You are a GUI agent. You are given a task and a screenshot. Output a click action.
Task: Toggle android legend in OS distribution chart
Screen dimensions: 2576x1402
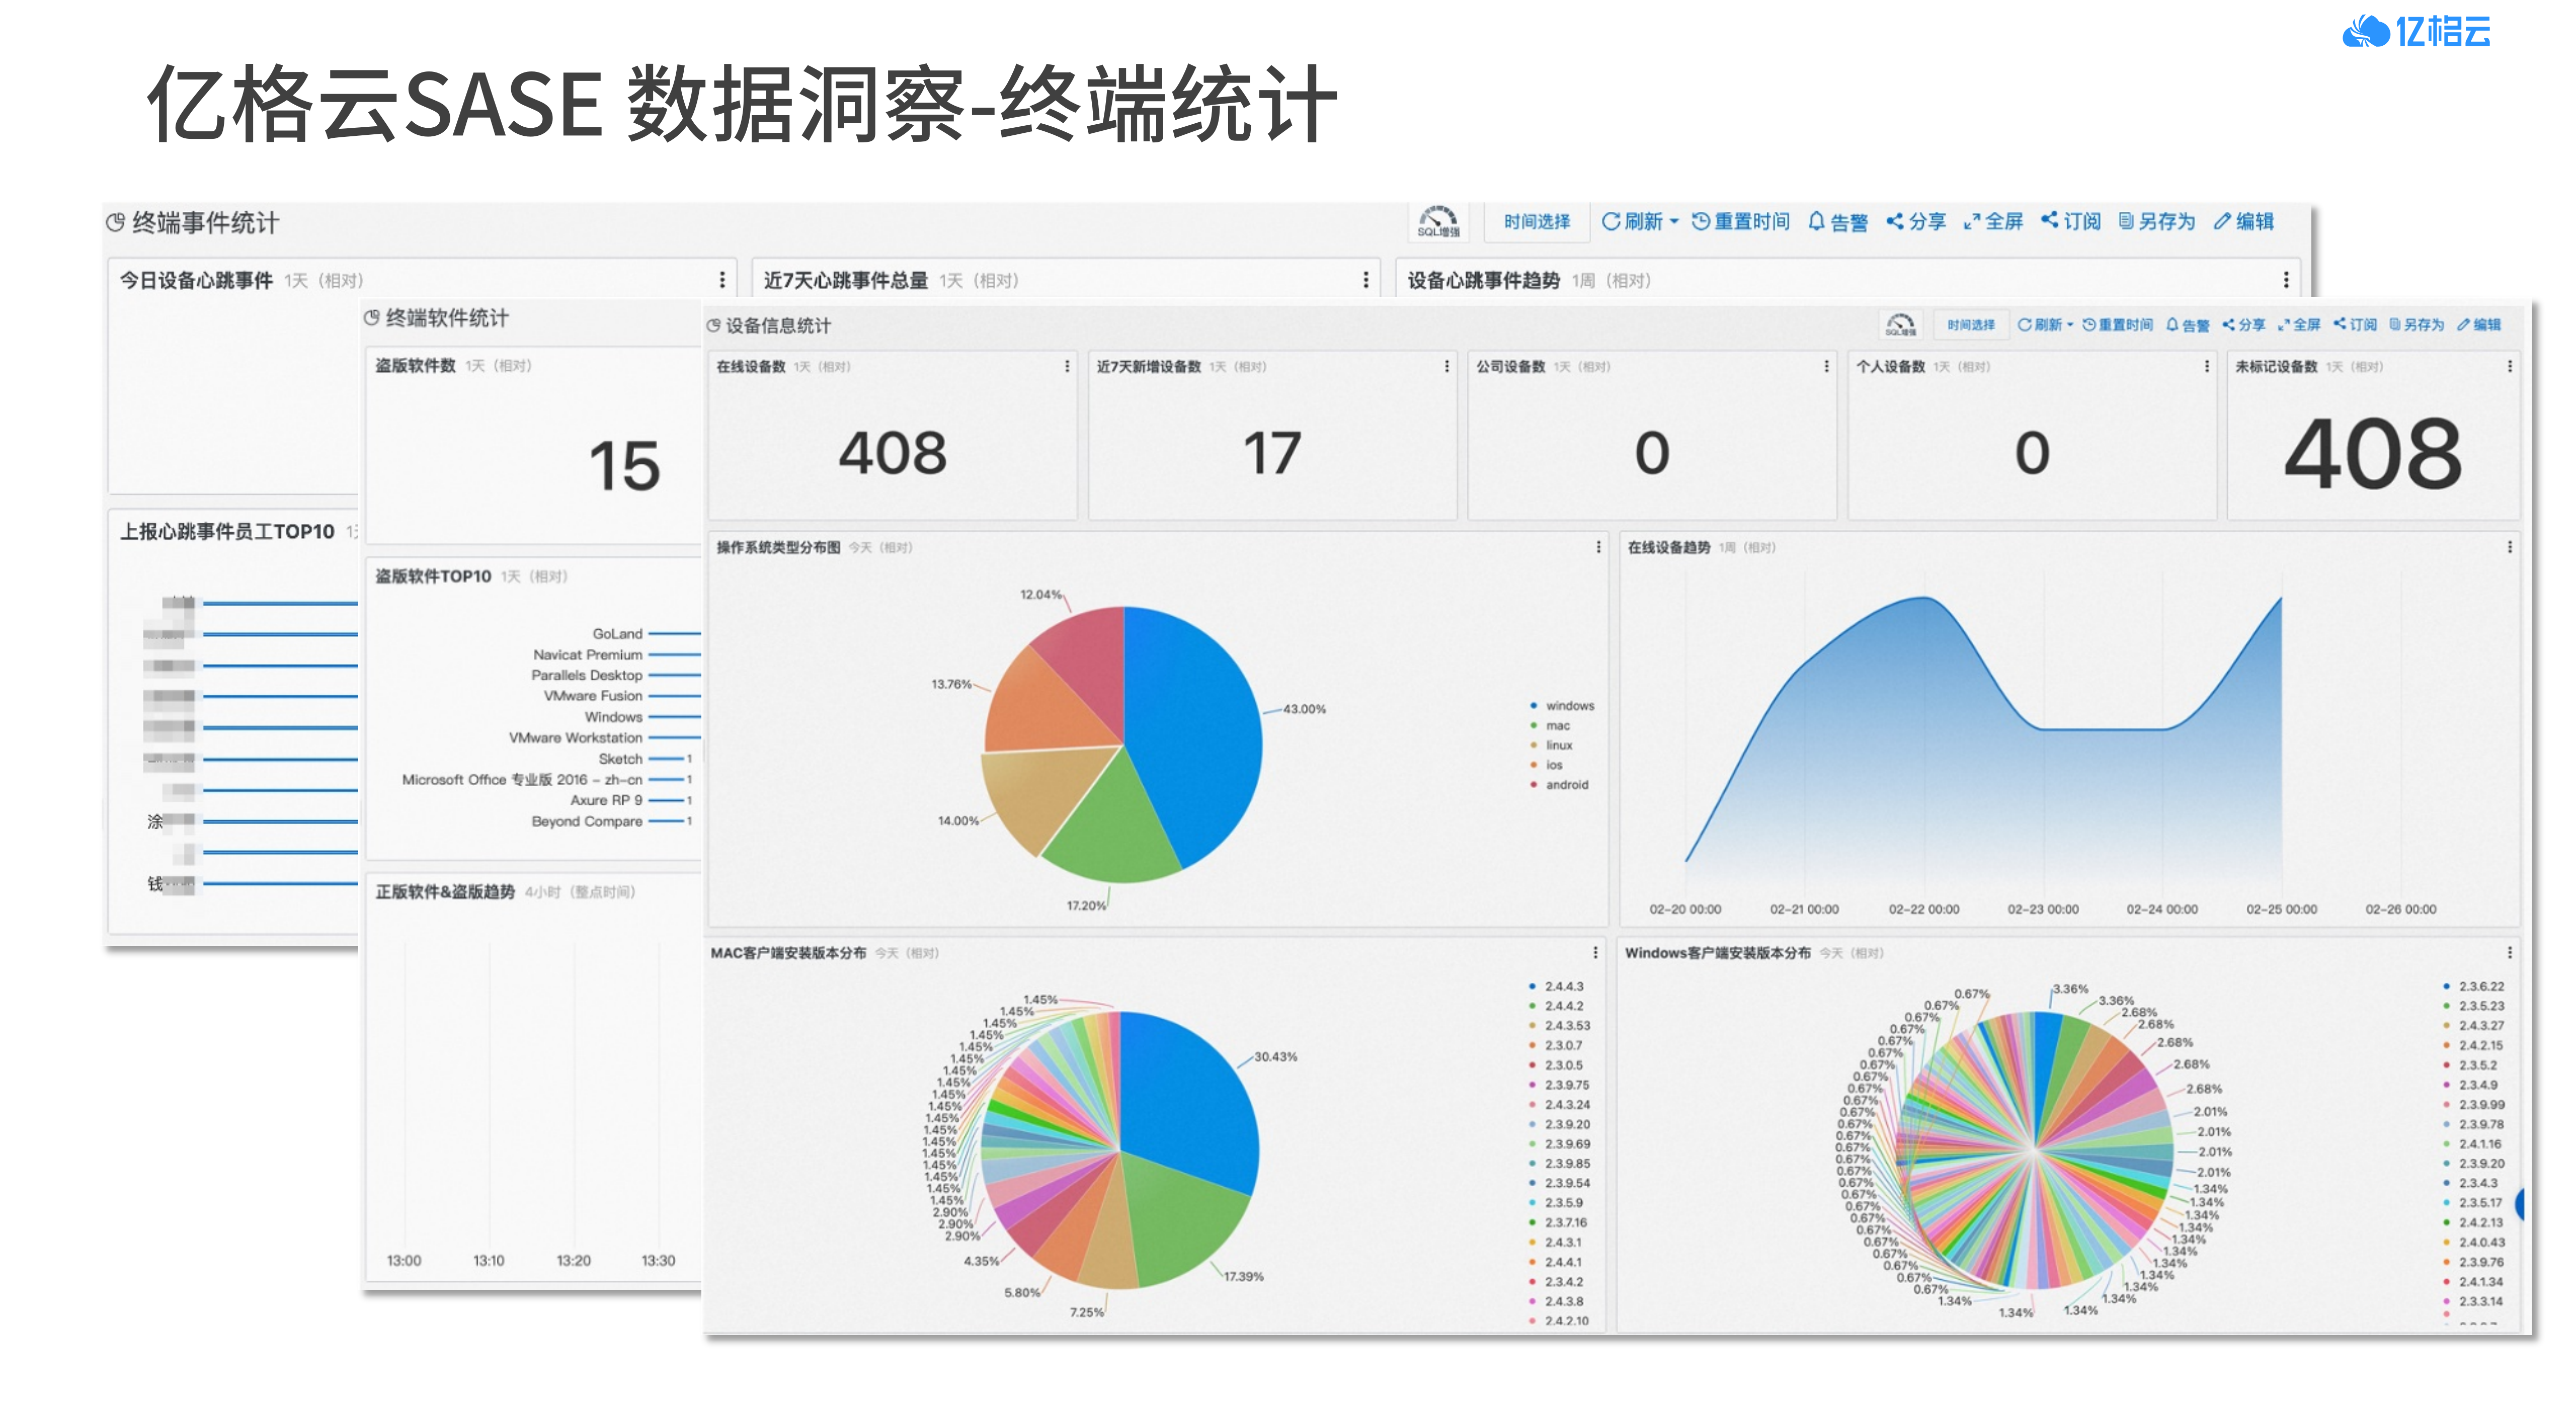pos(1565,785)
